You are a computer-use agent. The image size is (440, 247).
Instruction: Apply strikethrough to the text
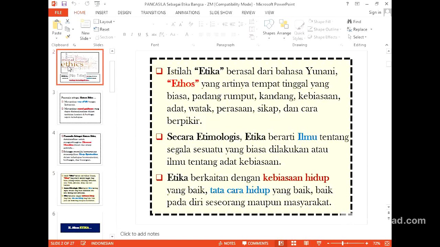[147, 34]
